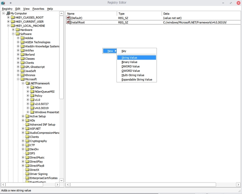
Task: Click the DirectX folder icon
Action: tap(27, 170)
